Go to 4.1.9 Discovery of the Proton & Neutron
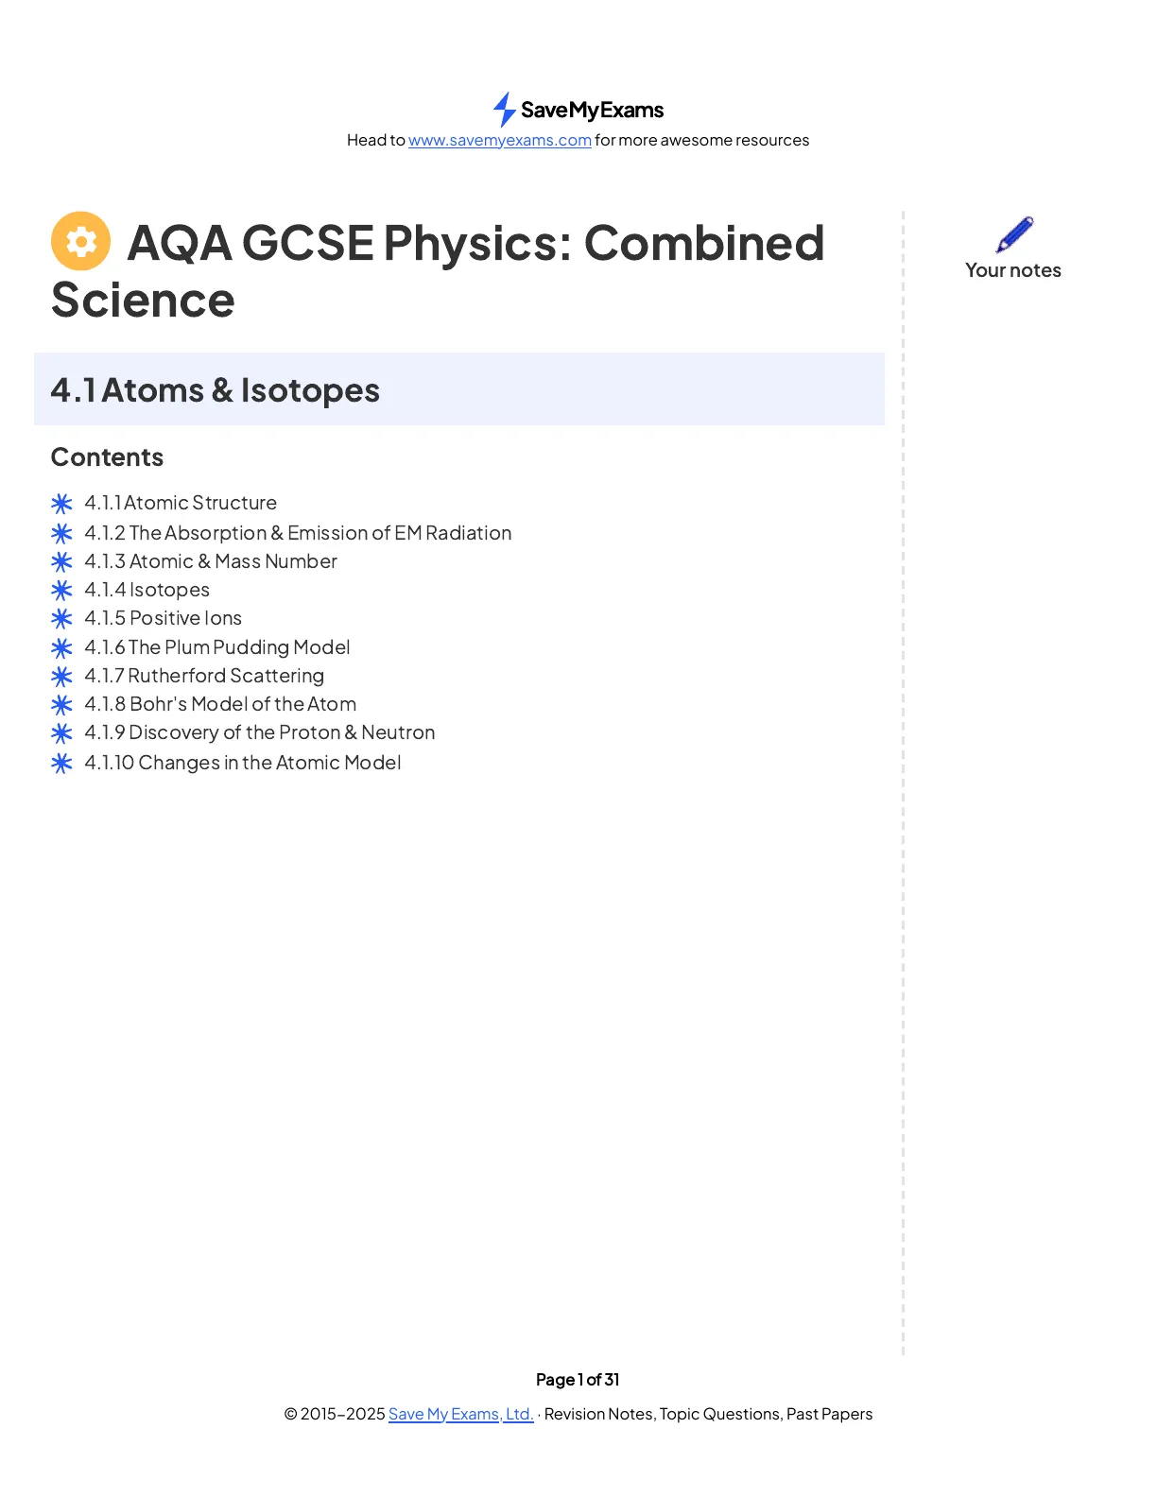Screen dimensions: 1157x1497 click(x=260, y=732)
